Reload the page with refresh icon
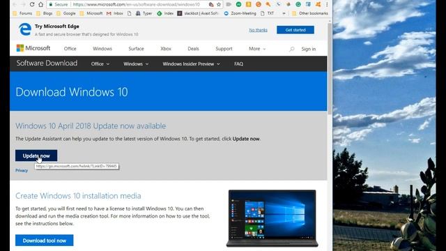This screenshot has width=446, height=251. [32, 5]
